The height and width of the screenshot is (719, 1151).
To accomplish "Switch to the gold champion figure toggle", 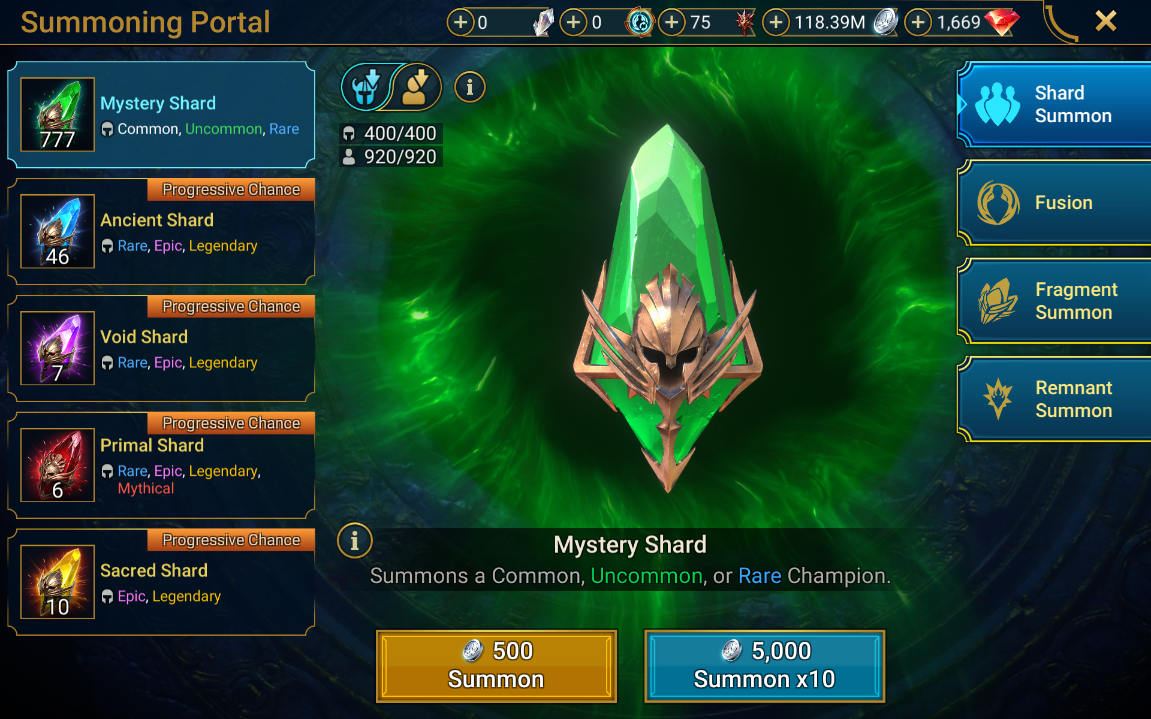I will (417, 87).
